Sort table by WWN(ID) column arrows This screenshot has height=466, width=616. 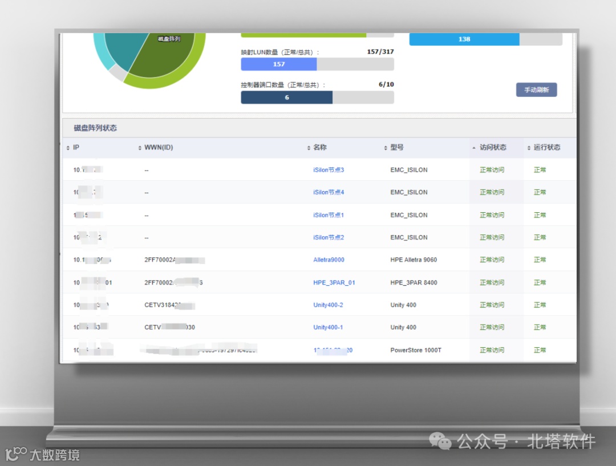coord(140,148)
